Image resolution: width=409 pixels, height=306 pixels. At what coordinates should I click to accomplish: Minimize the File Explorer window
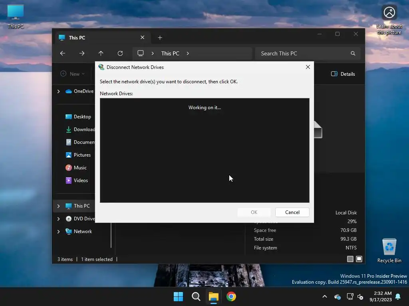coord(319,34)
